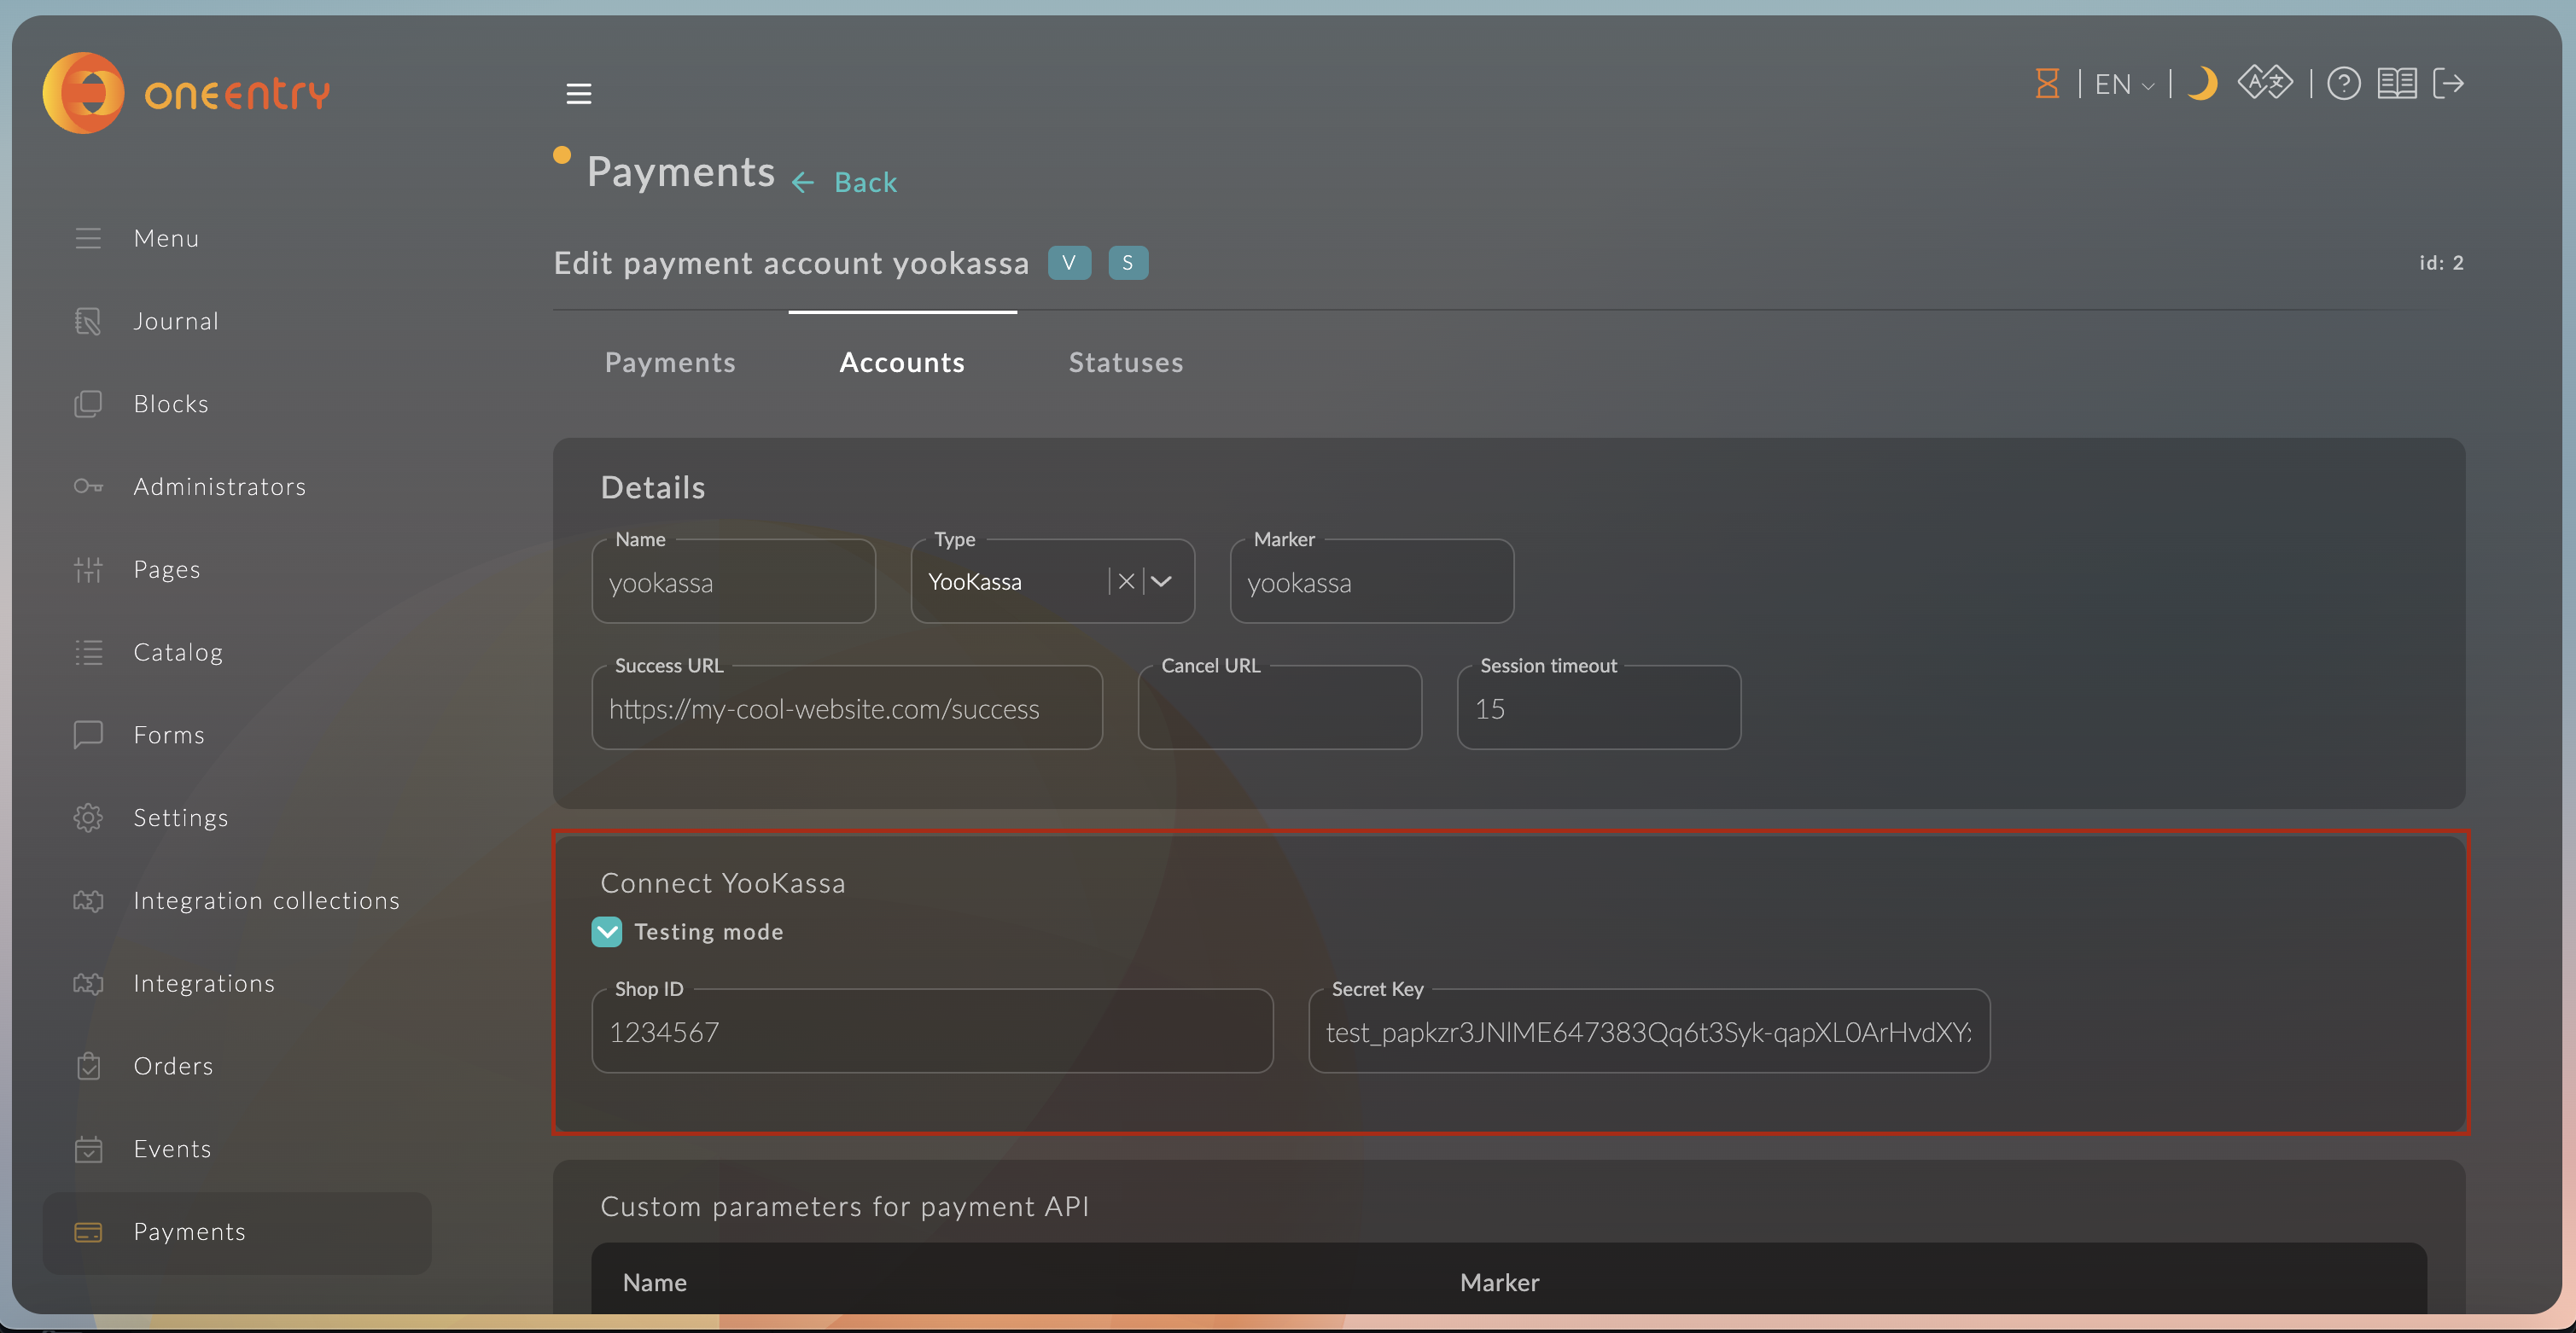Expand the Type dropdown arrow
This screenshot has width=2576, height=1333.
coord(1161,581)
